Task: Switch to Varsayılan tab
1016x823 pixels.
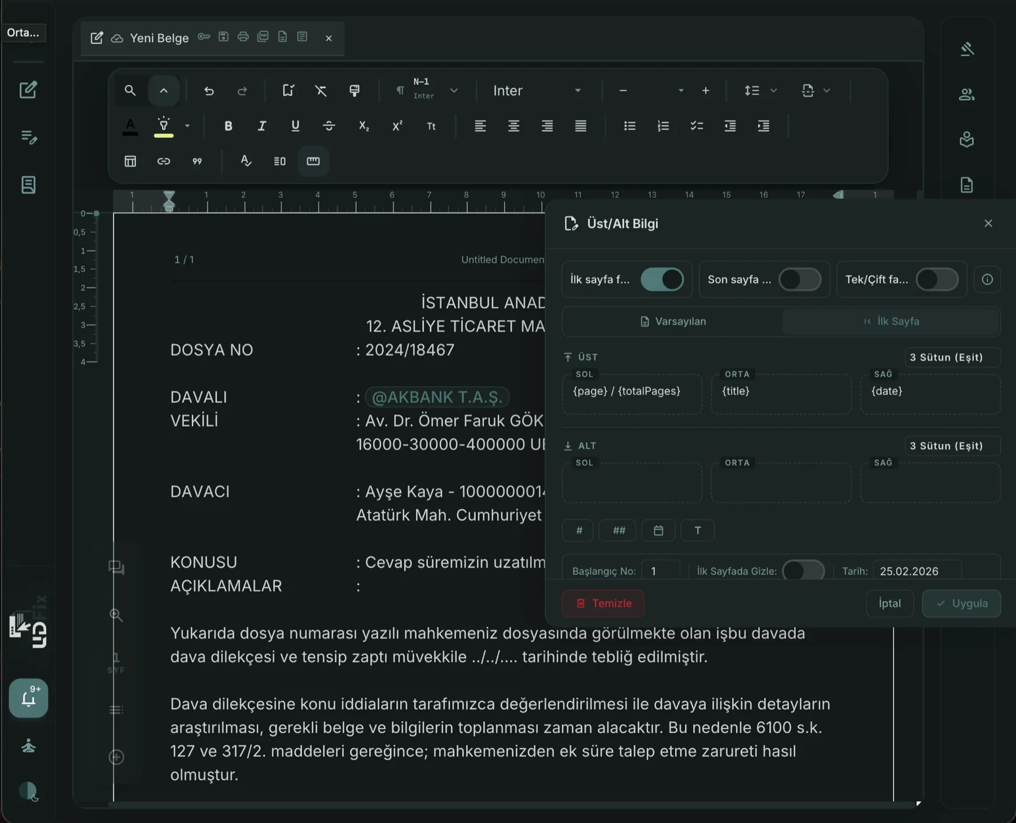Action: (672, 321)
